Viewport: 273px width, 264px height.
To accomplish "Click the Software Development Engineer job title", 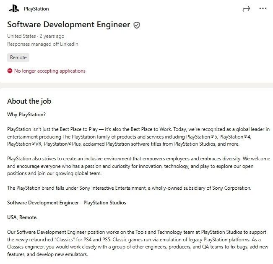I will 69,24.
